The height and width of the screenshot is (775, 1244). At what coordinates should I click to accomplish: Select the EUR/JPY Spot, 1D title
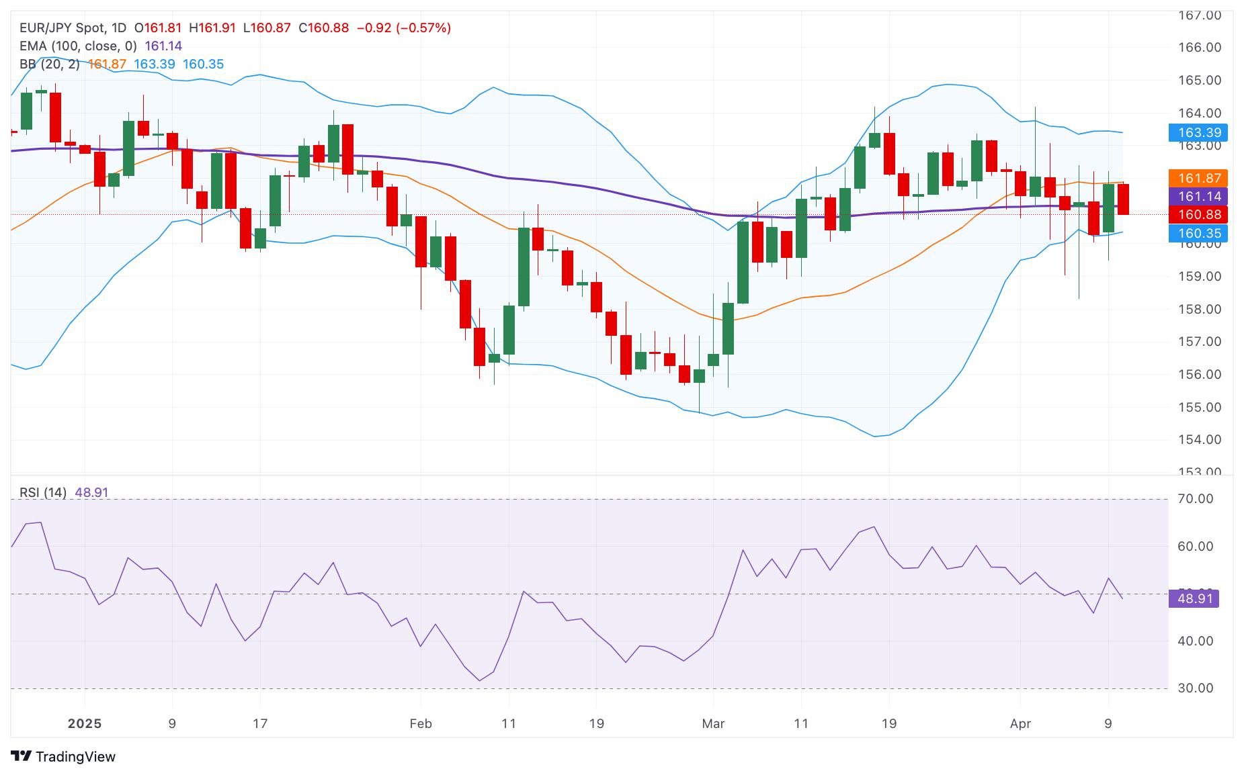(73, 28)
